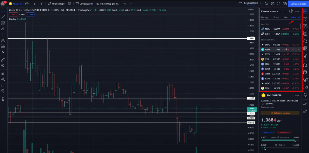Sort watchlist by Инстру column
This screenshot has height=153, width=309.
click(265, 18)
